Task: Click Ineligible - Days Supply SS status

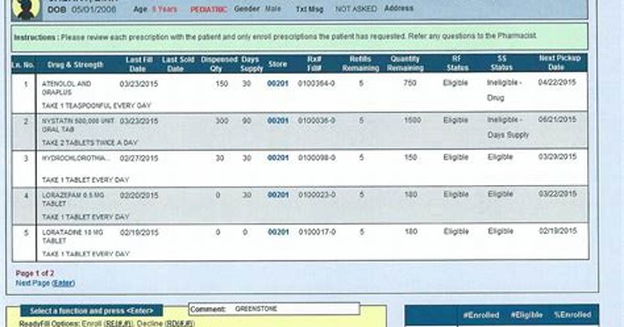Action: (x=508, y=127)
